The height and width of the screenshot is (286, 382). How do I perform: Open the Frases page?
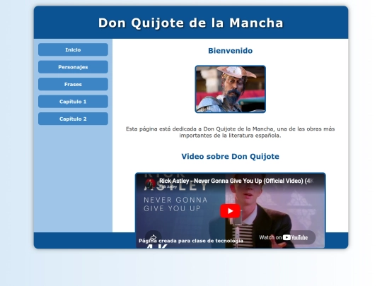tap(73, 84)
